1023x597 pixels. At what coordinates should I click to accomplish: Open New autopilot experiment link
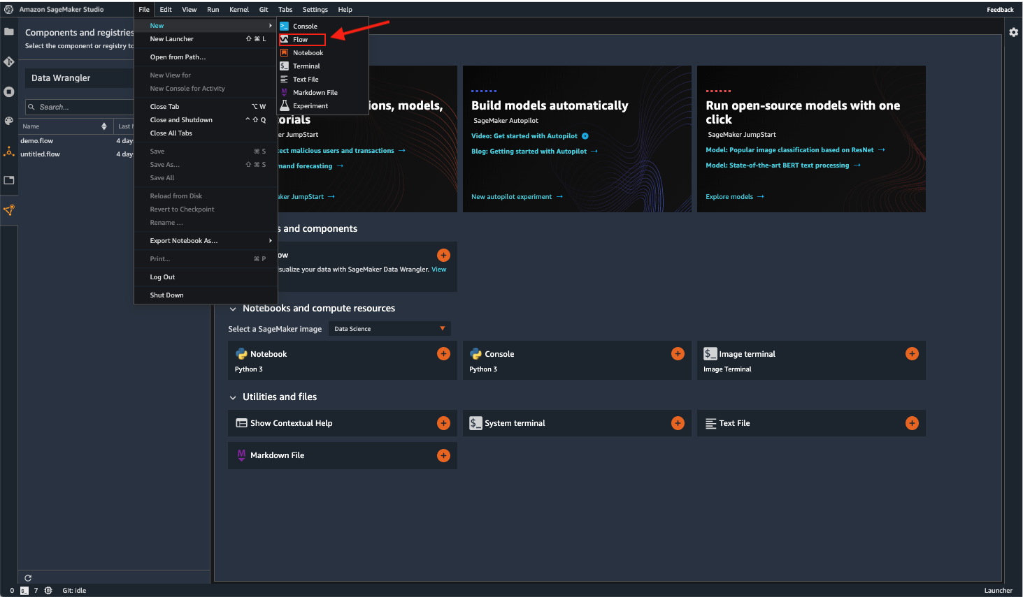(511, 197)
